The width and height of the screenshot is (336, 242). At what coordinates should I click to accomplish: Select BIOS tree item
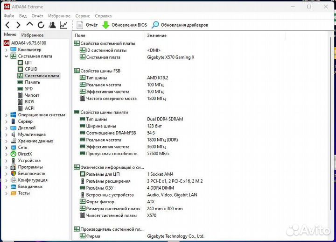coord(26,102)
